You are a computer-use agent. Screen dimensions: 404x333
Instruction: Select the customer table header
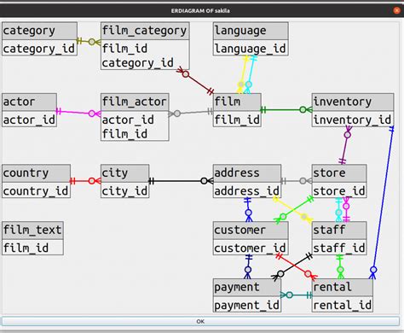point(251,231)
